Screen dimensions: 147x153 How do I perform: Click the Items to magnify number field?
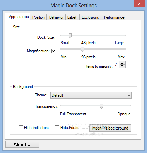(x=117, y=65)
